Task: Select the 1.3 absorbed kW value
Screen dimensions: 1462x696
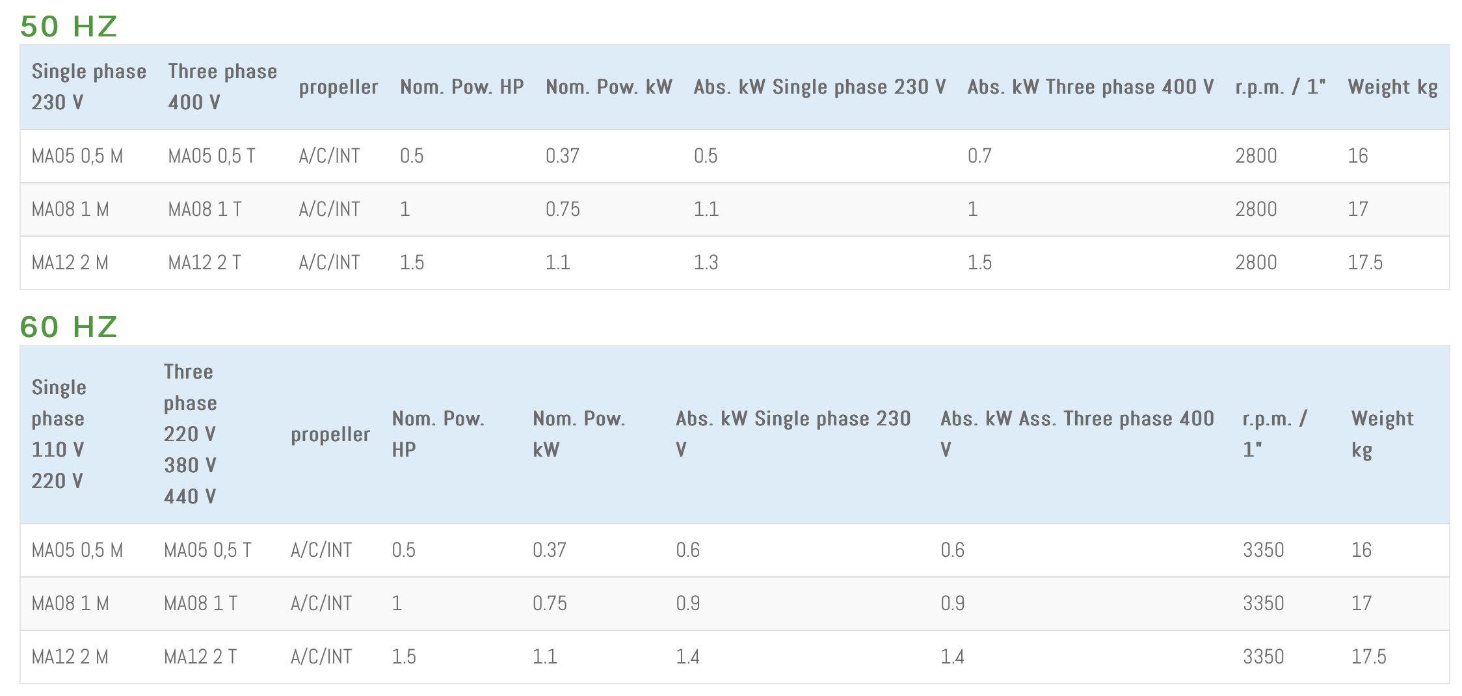Action: tap(706, 263)
